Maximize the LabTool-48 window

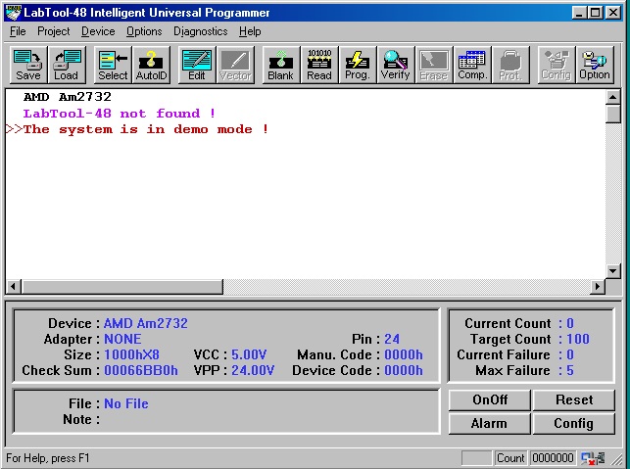tap(596, 13)
